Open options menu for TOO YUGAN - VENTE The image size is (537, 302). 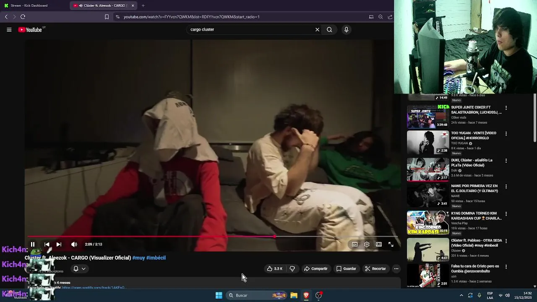(x=506, y=134)
